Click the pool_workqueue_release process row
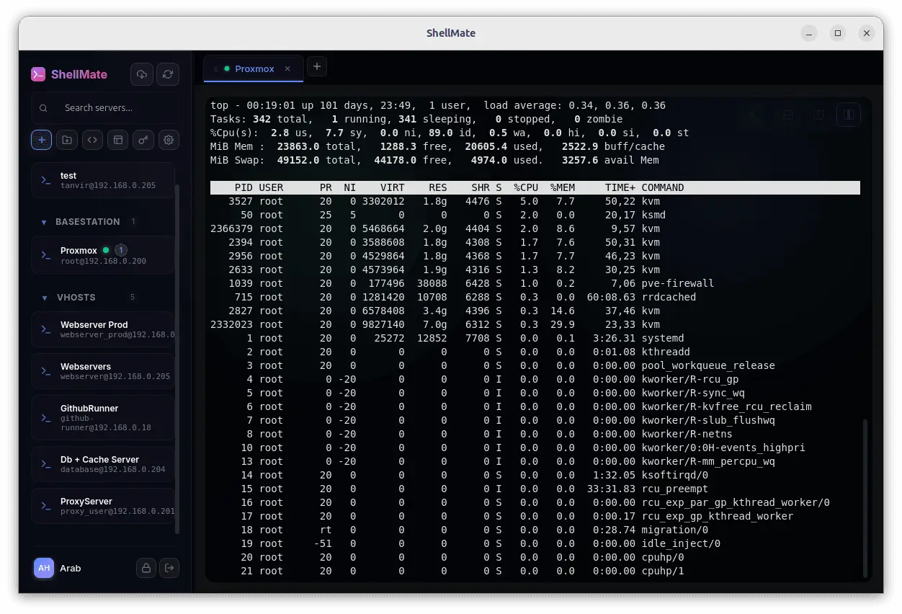This screenshot has width=902, height=614. (x=535, y=365)
